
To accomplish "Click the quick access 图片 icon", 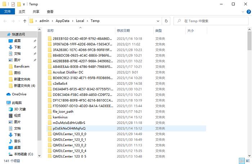I will (10, 60).
